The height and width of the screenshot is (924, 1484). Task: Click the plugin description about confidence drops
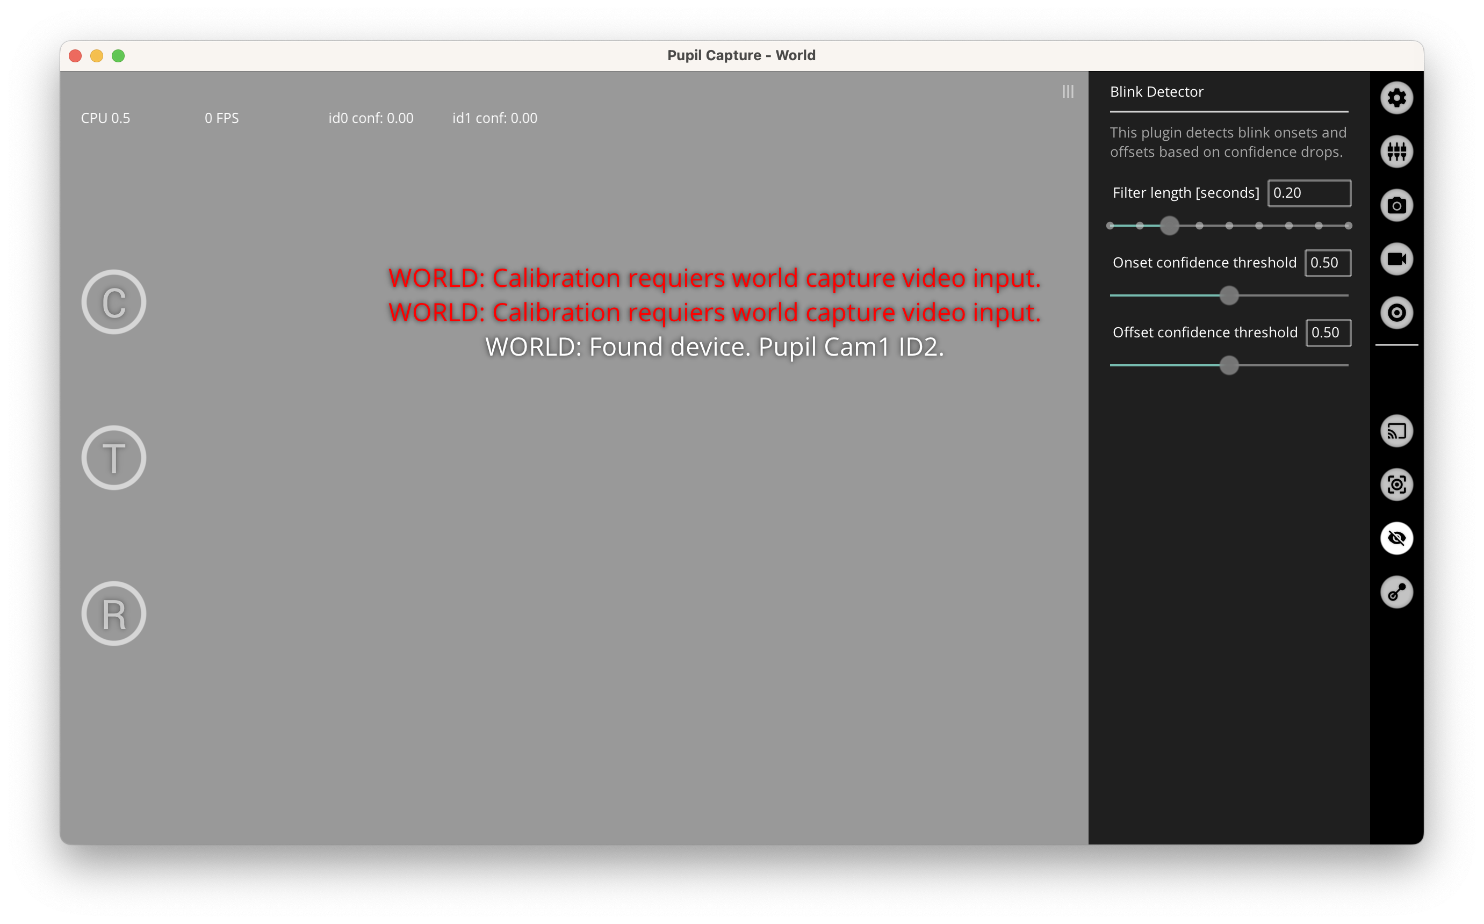pyautogui.click(x=1227, y=142)
